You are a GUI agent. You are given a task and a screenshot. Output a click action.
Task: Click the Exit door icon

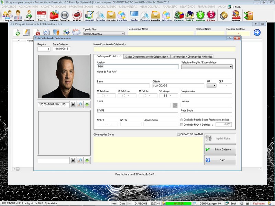click(x=249, y=15)
